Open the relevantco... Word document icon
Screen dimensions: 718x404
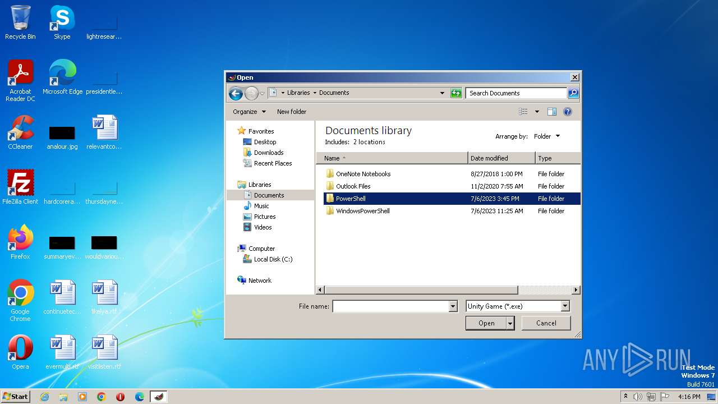pyautogui.click(x=104, y=132)
